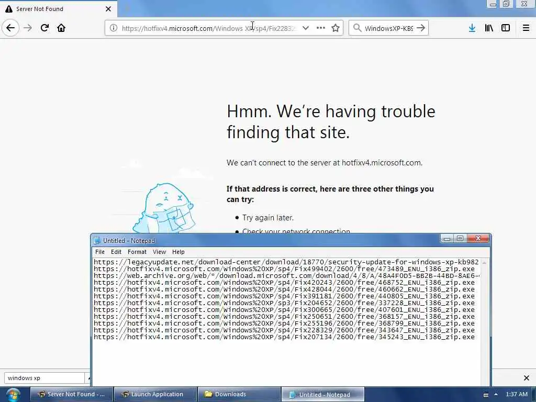Click the legacyupdate.net URL line in Notepad
Viewport: 536px width, 402px height.
click(x=286, y=262)
